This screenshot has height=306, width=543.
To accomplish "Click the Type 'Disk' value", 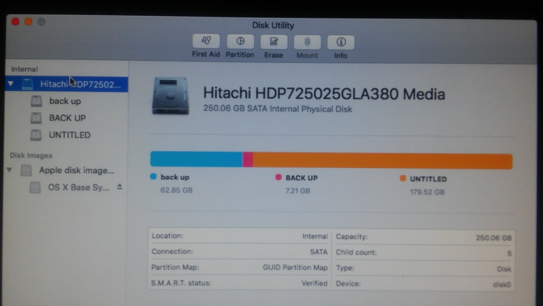I will click(x=504, y=269).
